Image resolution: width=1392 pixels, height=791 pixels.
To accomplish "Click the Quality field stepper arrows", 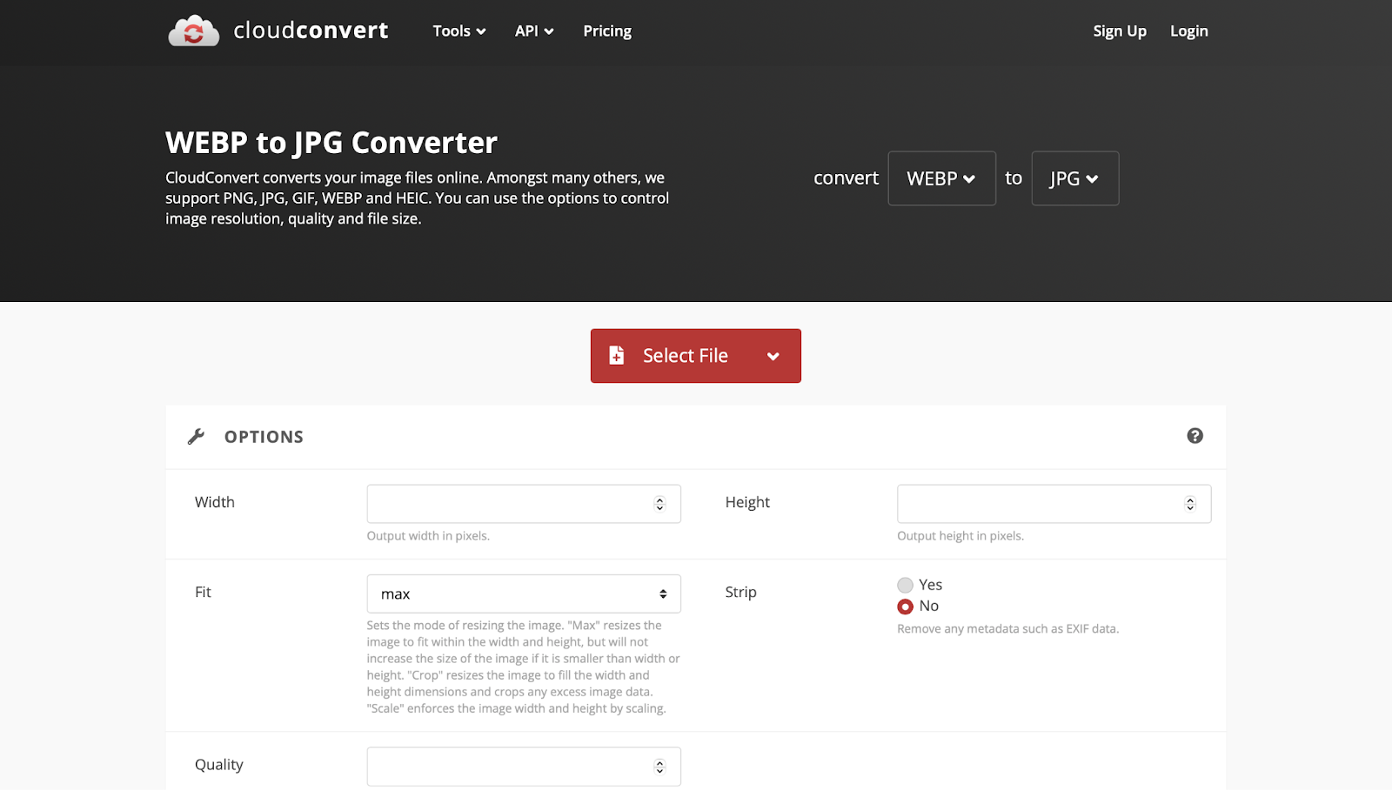I will [659, 767].
